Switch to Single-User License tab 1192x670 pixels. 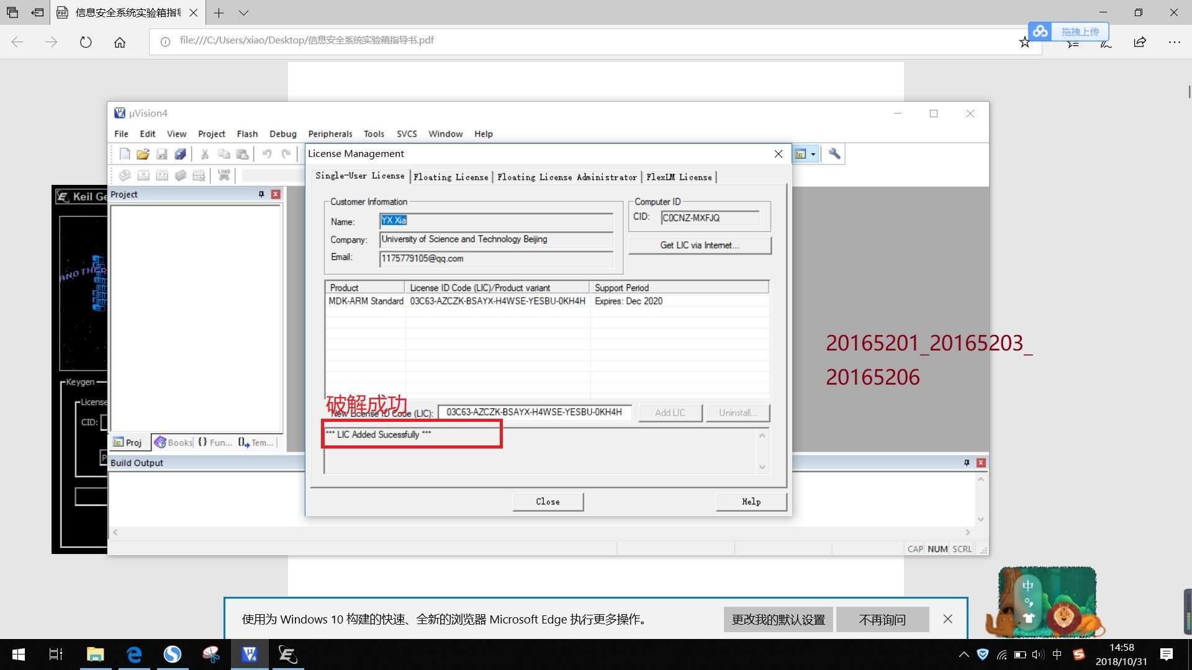click(x=360, y=176)
